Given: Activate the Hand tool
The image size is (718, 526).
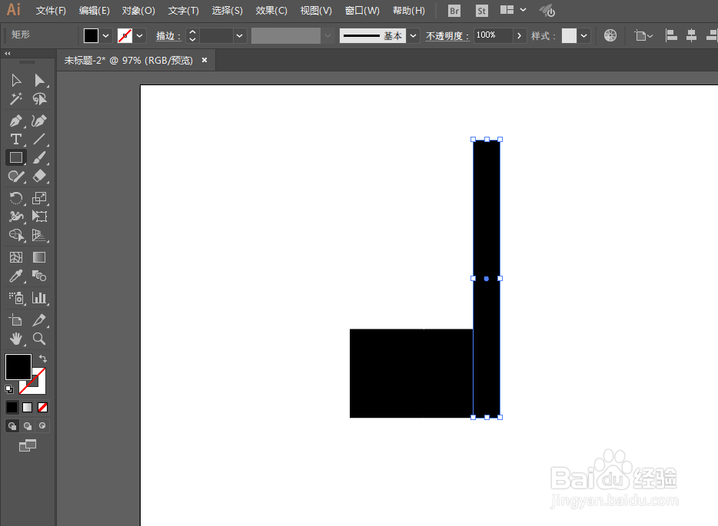Looking at the screenshot, I should coord(16,339).
